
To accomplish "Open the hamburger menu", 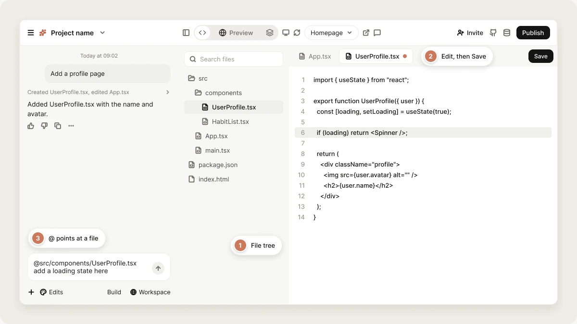I will point(31,33).
